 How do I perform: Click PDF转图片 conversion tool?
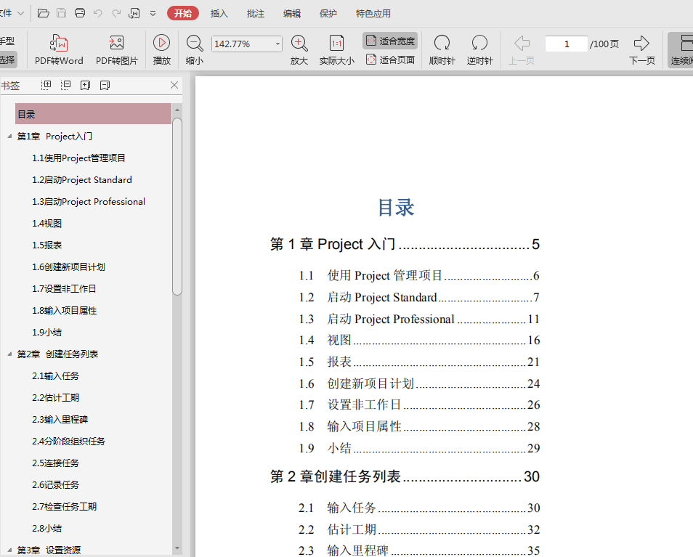pyautogui.click(x=117, y=50)
